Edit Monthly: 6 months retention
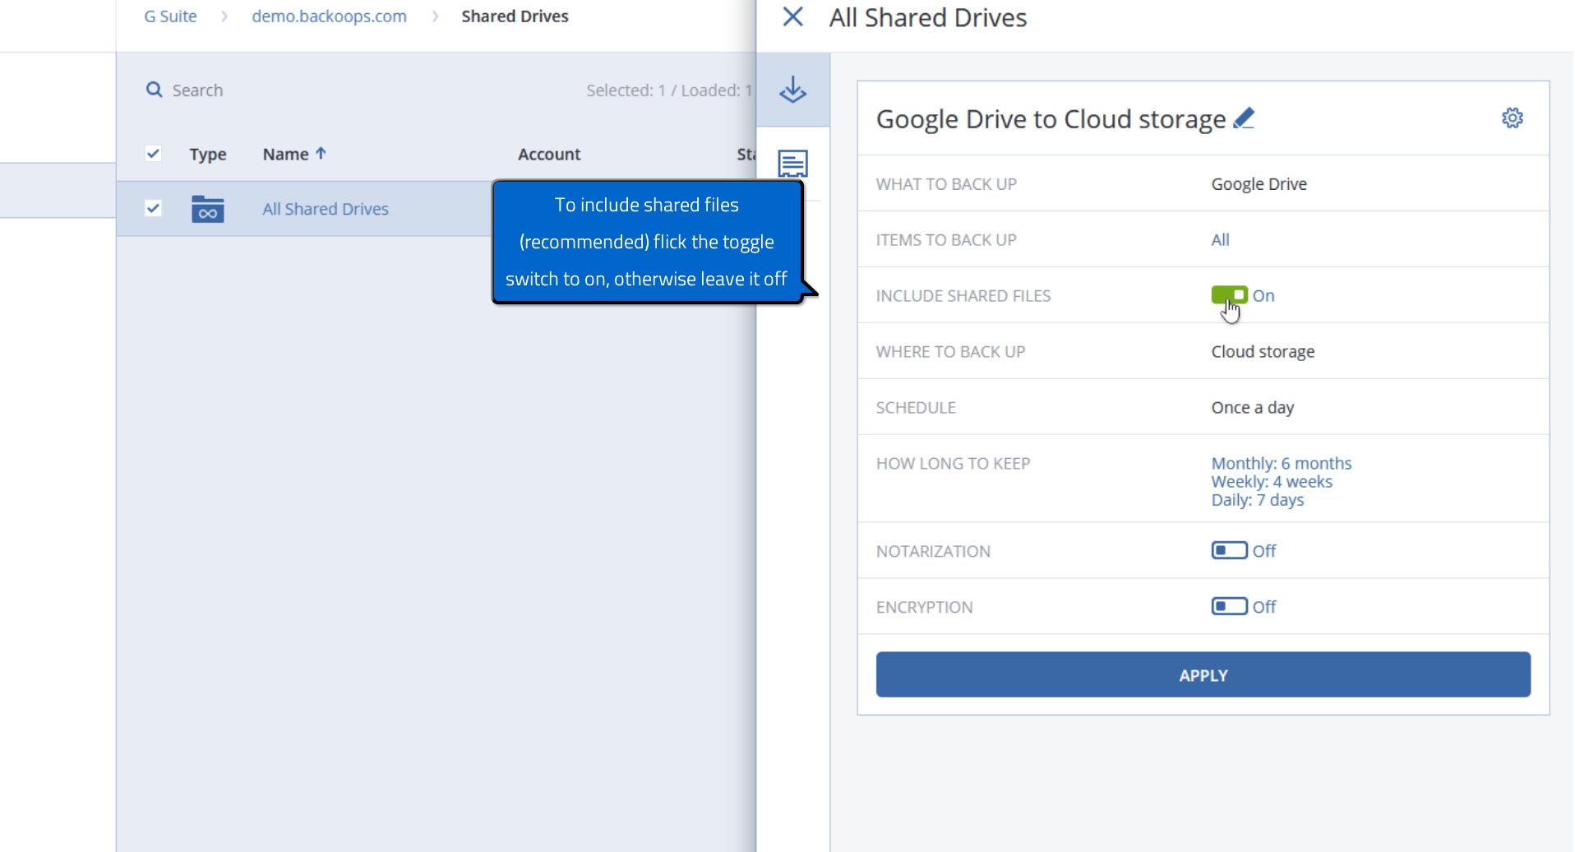This screenshot has height=852, width=1575. coord(1281,463)
